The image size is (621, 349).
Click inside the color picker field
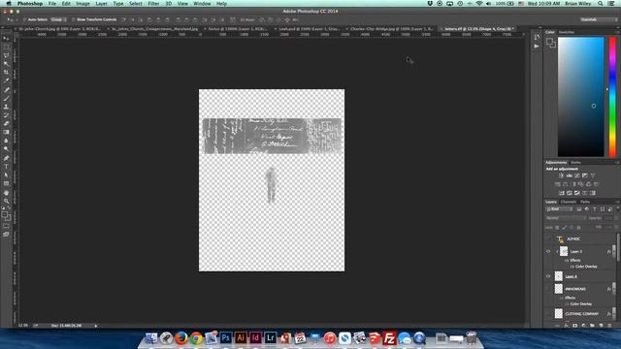(x=580, y=97)
